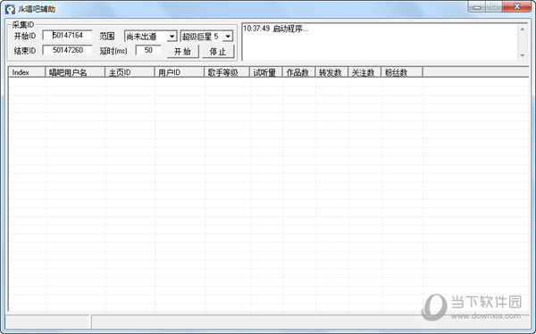Viewport: 536px width, 334px height.
Task: Click the 关注数 column header
Action: (x=364, y=72)
